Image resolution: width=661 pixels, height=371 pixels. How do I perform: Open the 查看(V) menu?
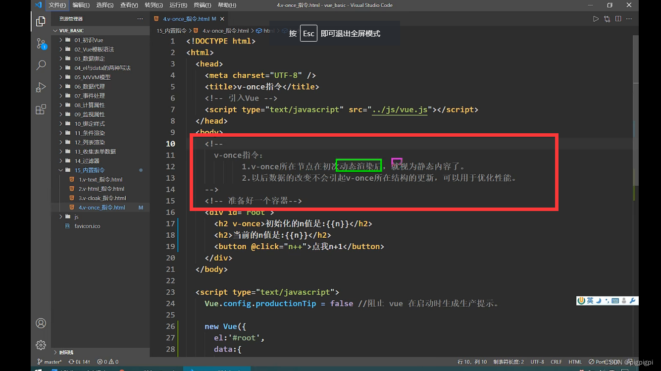pyautogui.click(x=129, y=5)
